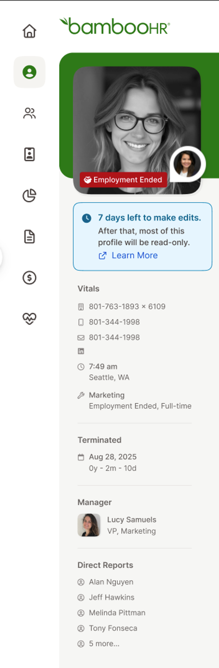Click the wrench icon beside Marketing
219x668 pixels.
click(x=81, y=395)
